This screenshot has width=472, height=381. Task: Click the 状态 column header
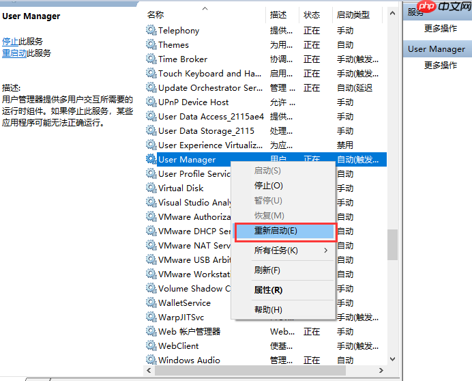point(312,14)
